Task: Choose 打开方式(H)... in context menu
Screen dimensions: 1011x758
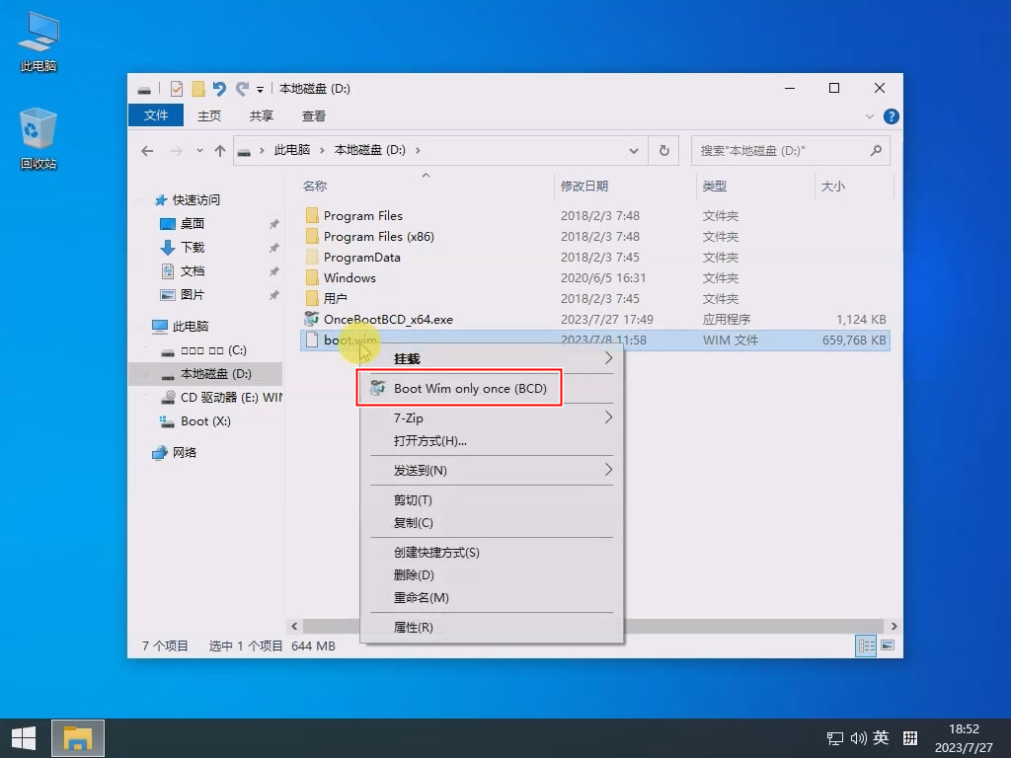Action: pos(492,441)
